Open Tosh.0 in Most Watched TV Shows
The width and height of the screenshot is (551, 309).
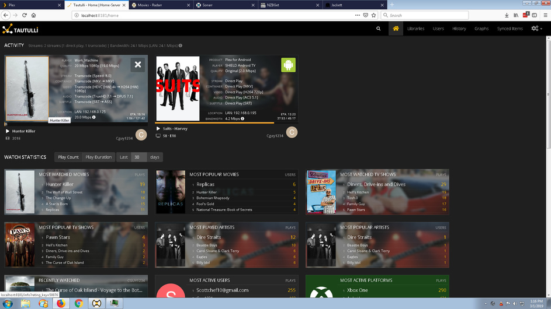click(x=352, y=198)
